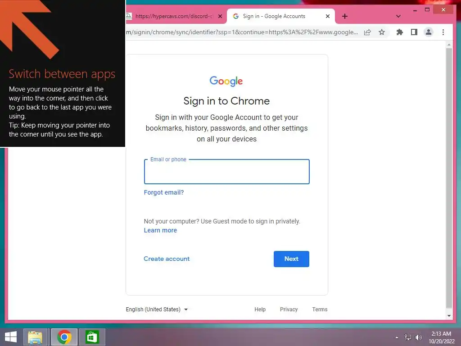Close the hypercavs.com tab
Image resolution: width=461 pixels, height=346 pixels.
[220, 16]
